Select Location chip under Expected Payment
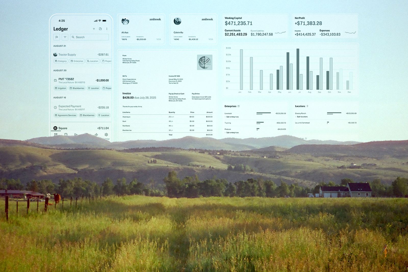Viewport: 408px width, 272px height. click(x=104, y=115)
